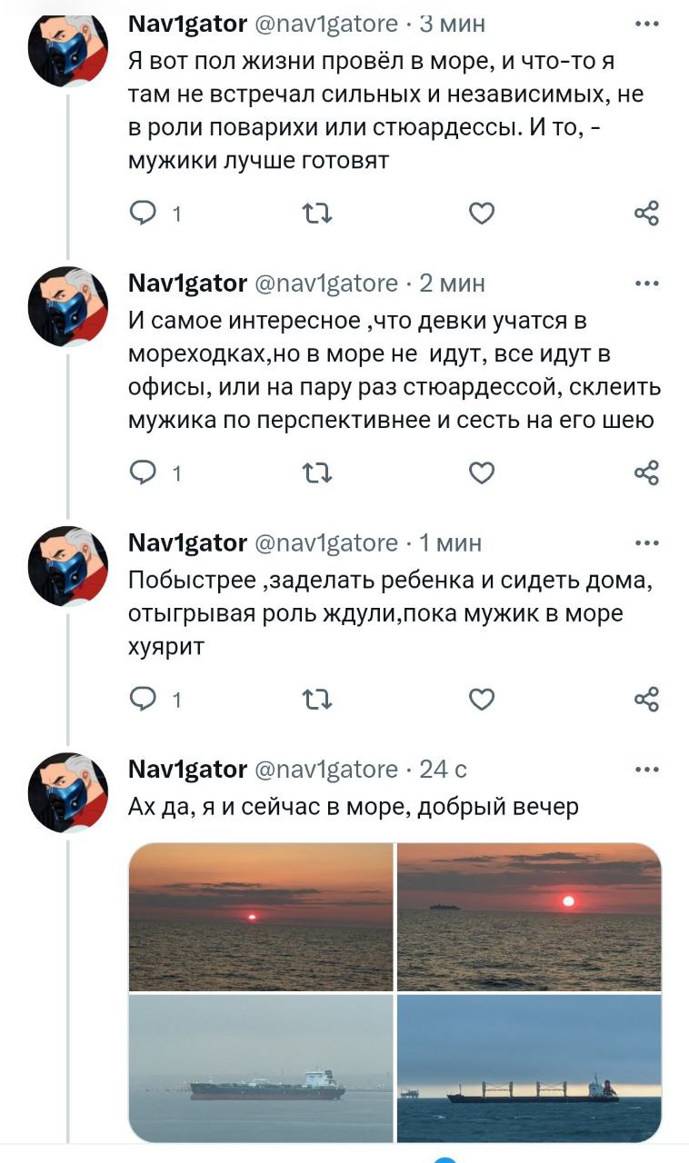Open more options for the 1 мин tweet

pos(646,543)
